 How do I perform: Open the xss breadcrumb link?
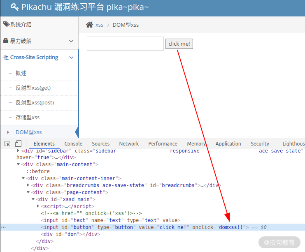(x=99, y=25)
